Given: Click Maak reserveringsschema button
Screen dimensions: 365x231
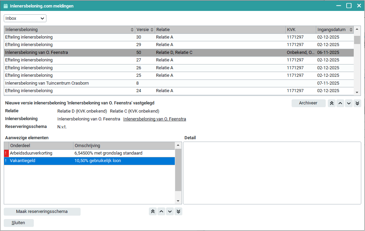Looking at the screenshot, I should tap(42, 212).
